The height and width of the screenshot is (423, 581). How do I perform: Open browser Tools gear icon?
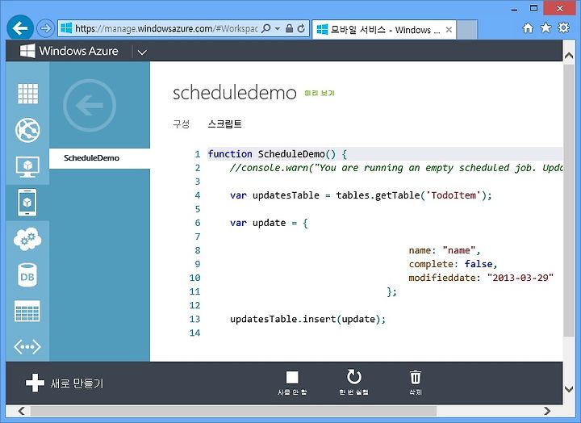click(563, 27)
